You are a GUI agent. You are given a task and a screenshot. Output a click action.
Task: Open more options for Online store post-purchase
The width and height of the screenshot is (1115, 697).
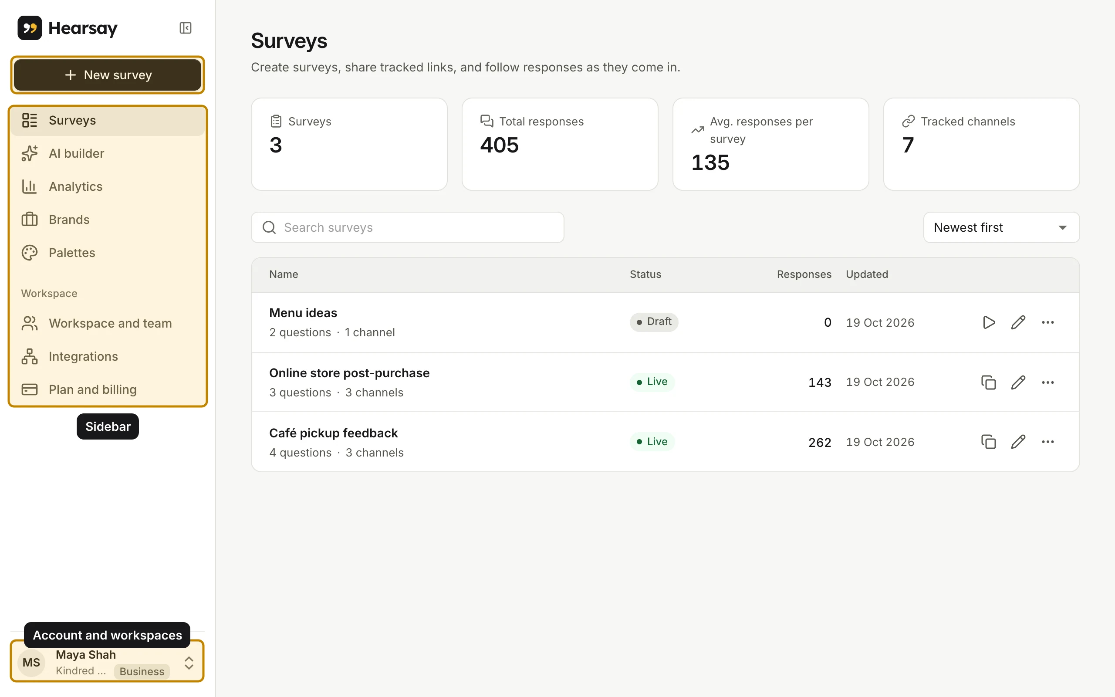click(x=1048, y=382)
